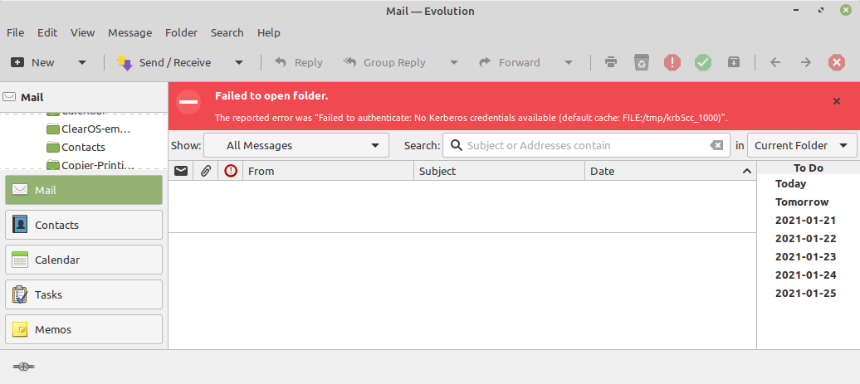Open the View menu

pyautogui.click(x=83, y=33)
